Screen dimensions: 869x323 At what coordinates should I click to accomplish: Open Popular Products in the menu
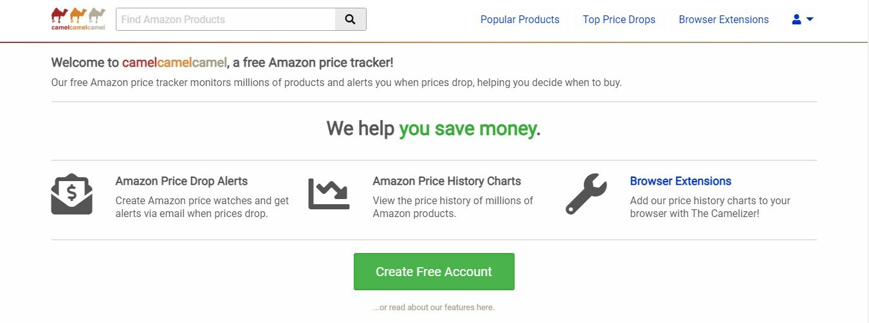[520, 19]
